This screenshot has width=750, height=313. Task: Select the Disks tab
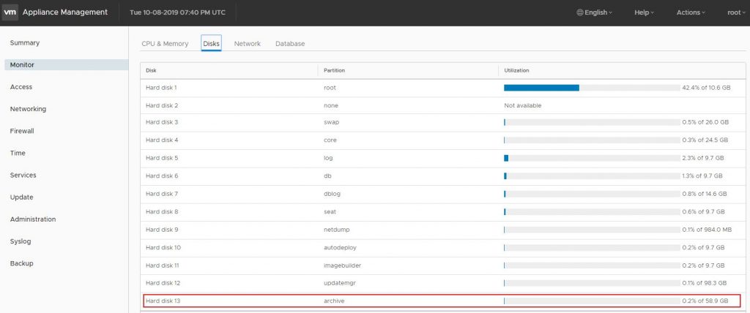pos(211,44)
